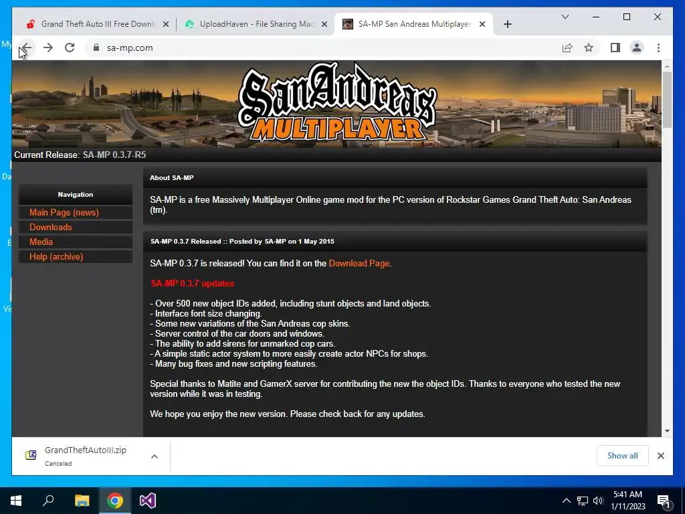
Task: Open the Chrome profile avatar menu
Action: pyautogui.click(x=637, y=48)
